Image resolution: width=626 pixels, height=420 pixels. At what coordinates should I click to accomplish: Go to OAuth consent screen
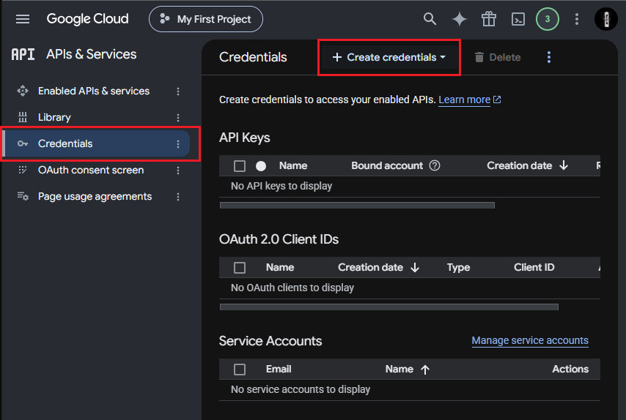coord(91,170)
